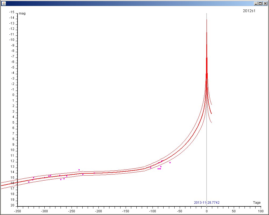Click the -100 x-axis tick label
The height and width of the screenshot is (215, 269).
click(153, 211)
